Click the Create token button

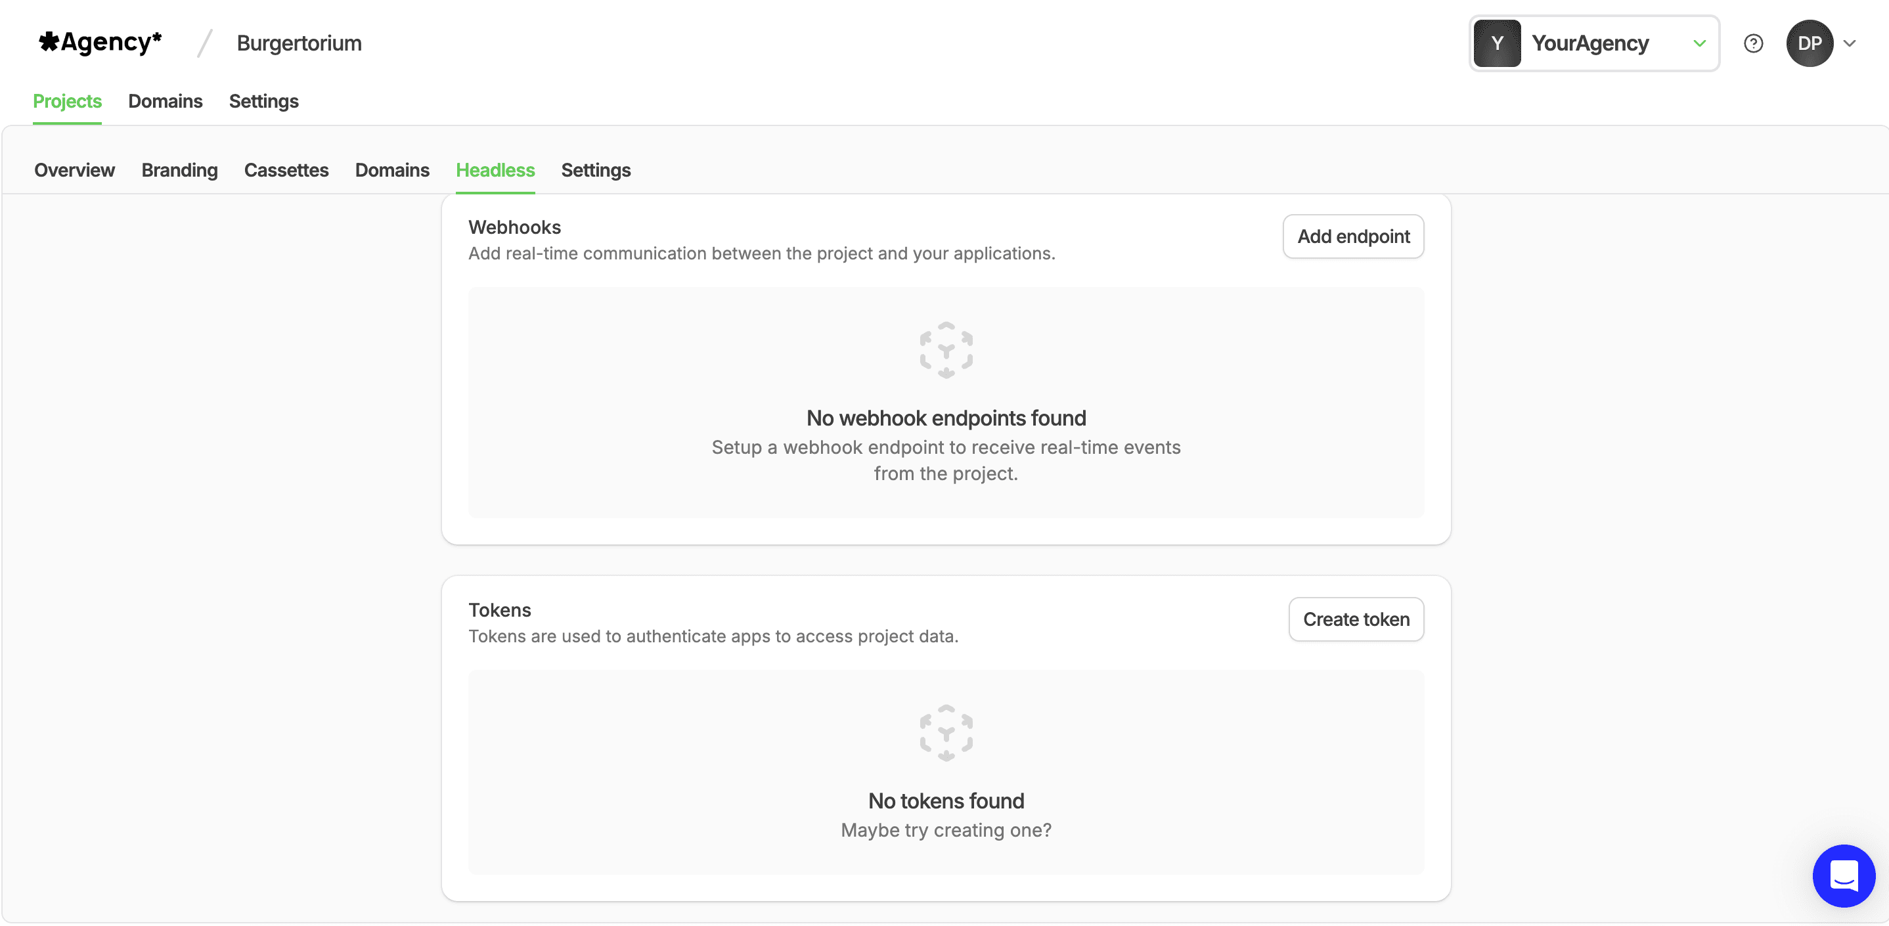pos(1355,619)
